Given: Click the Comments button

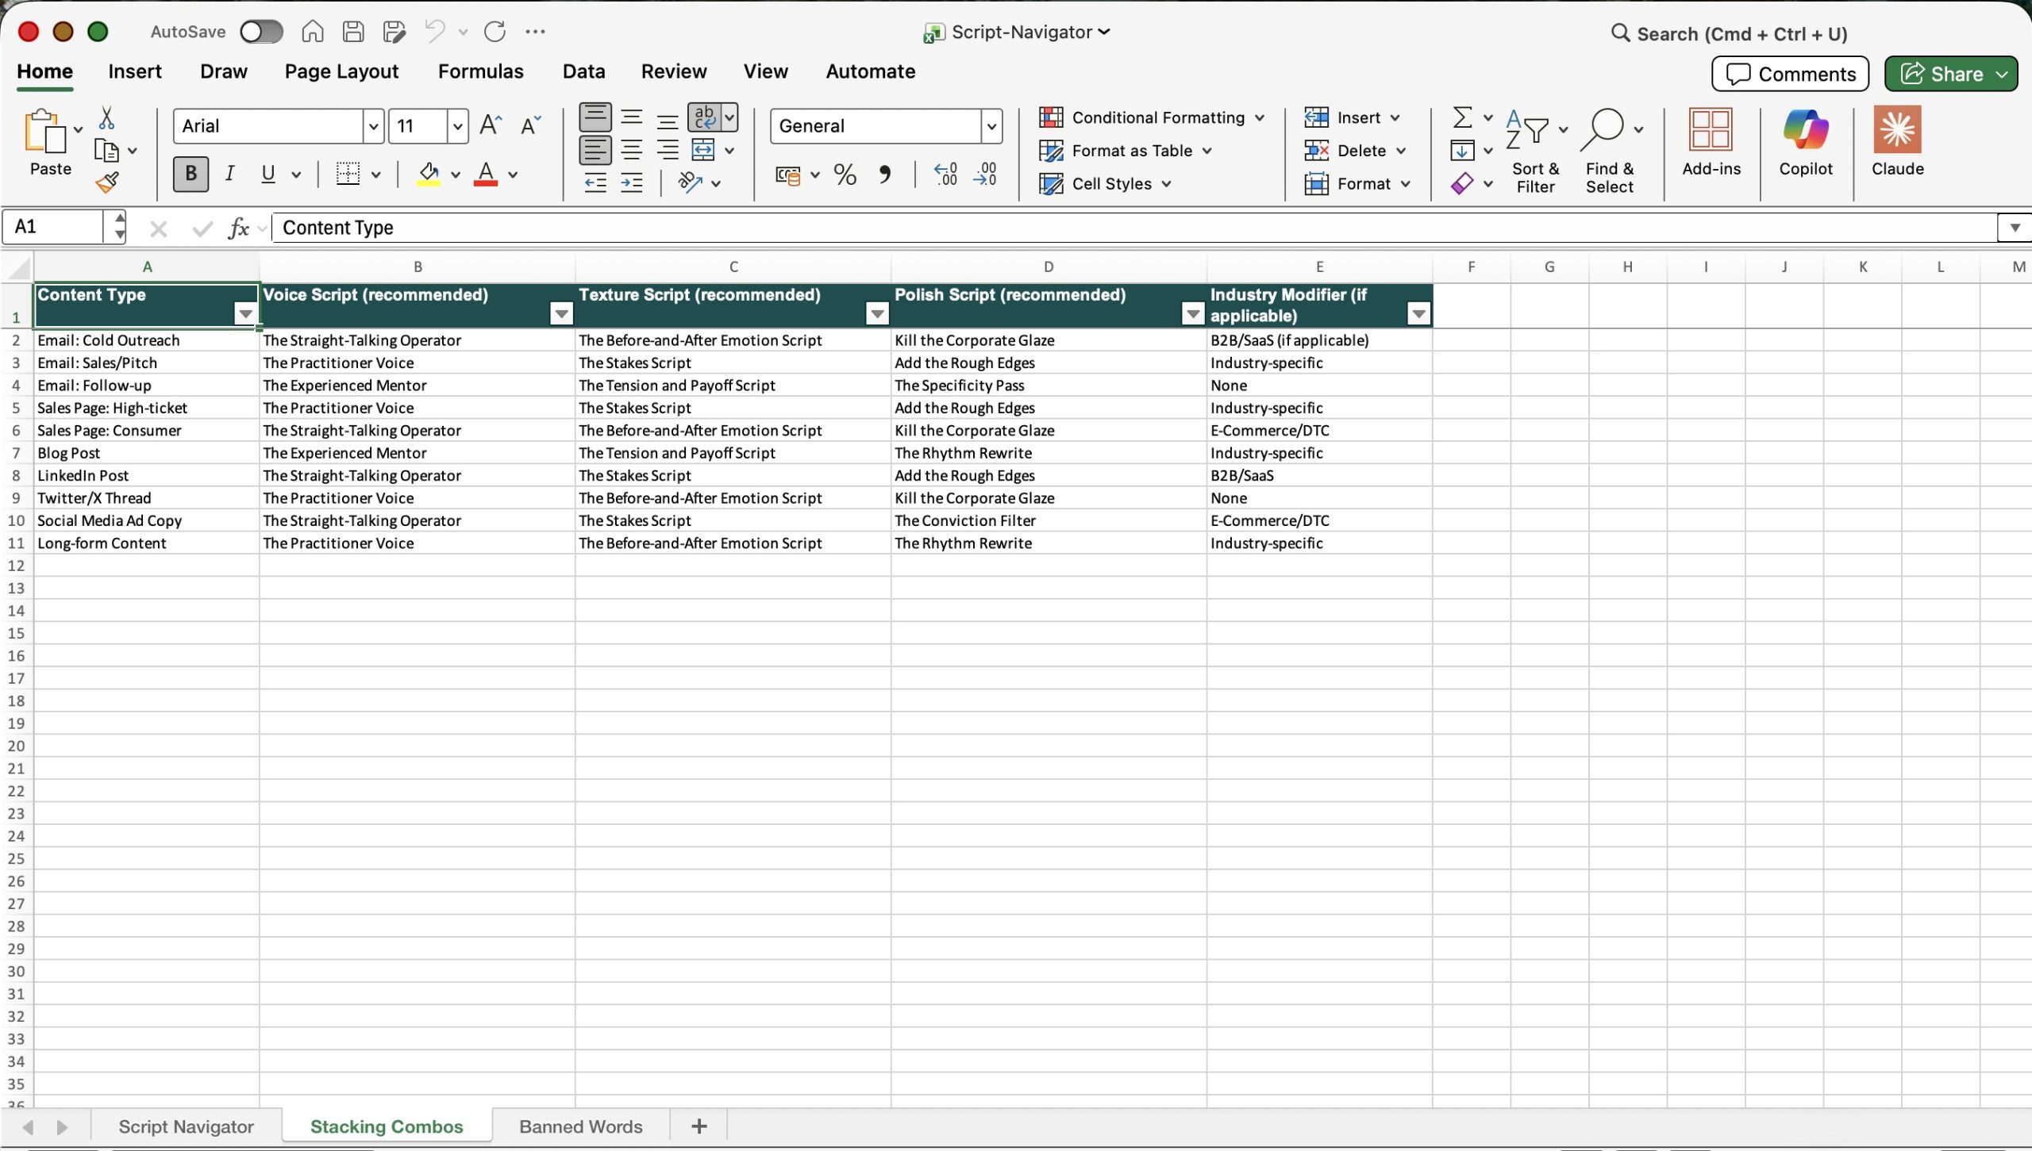Looking at the screenshot, I should pos(1790,74).
